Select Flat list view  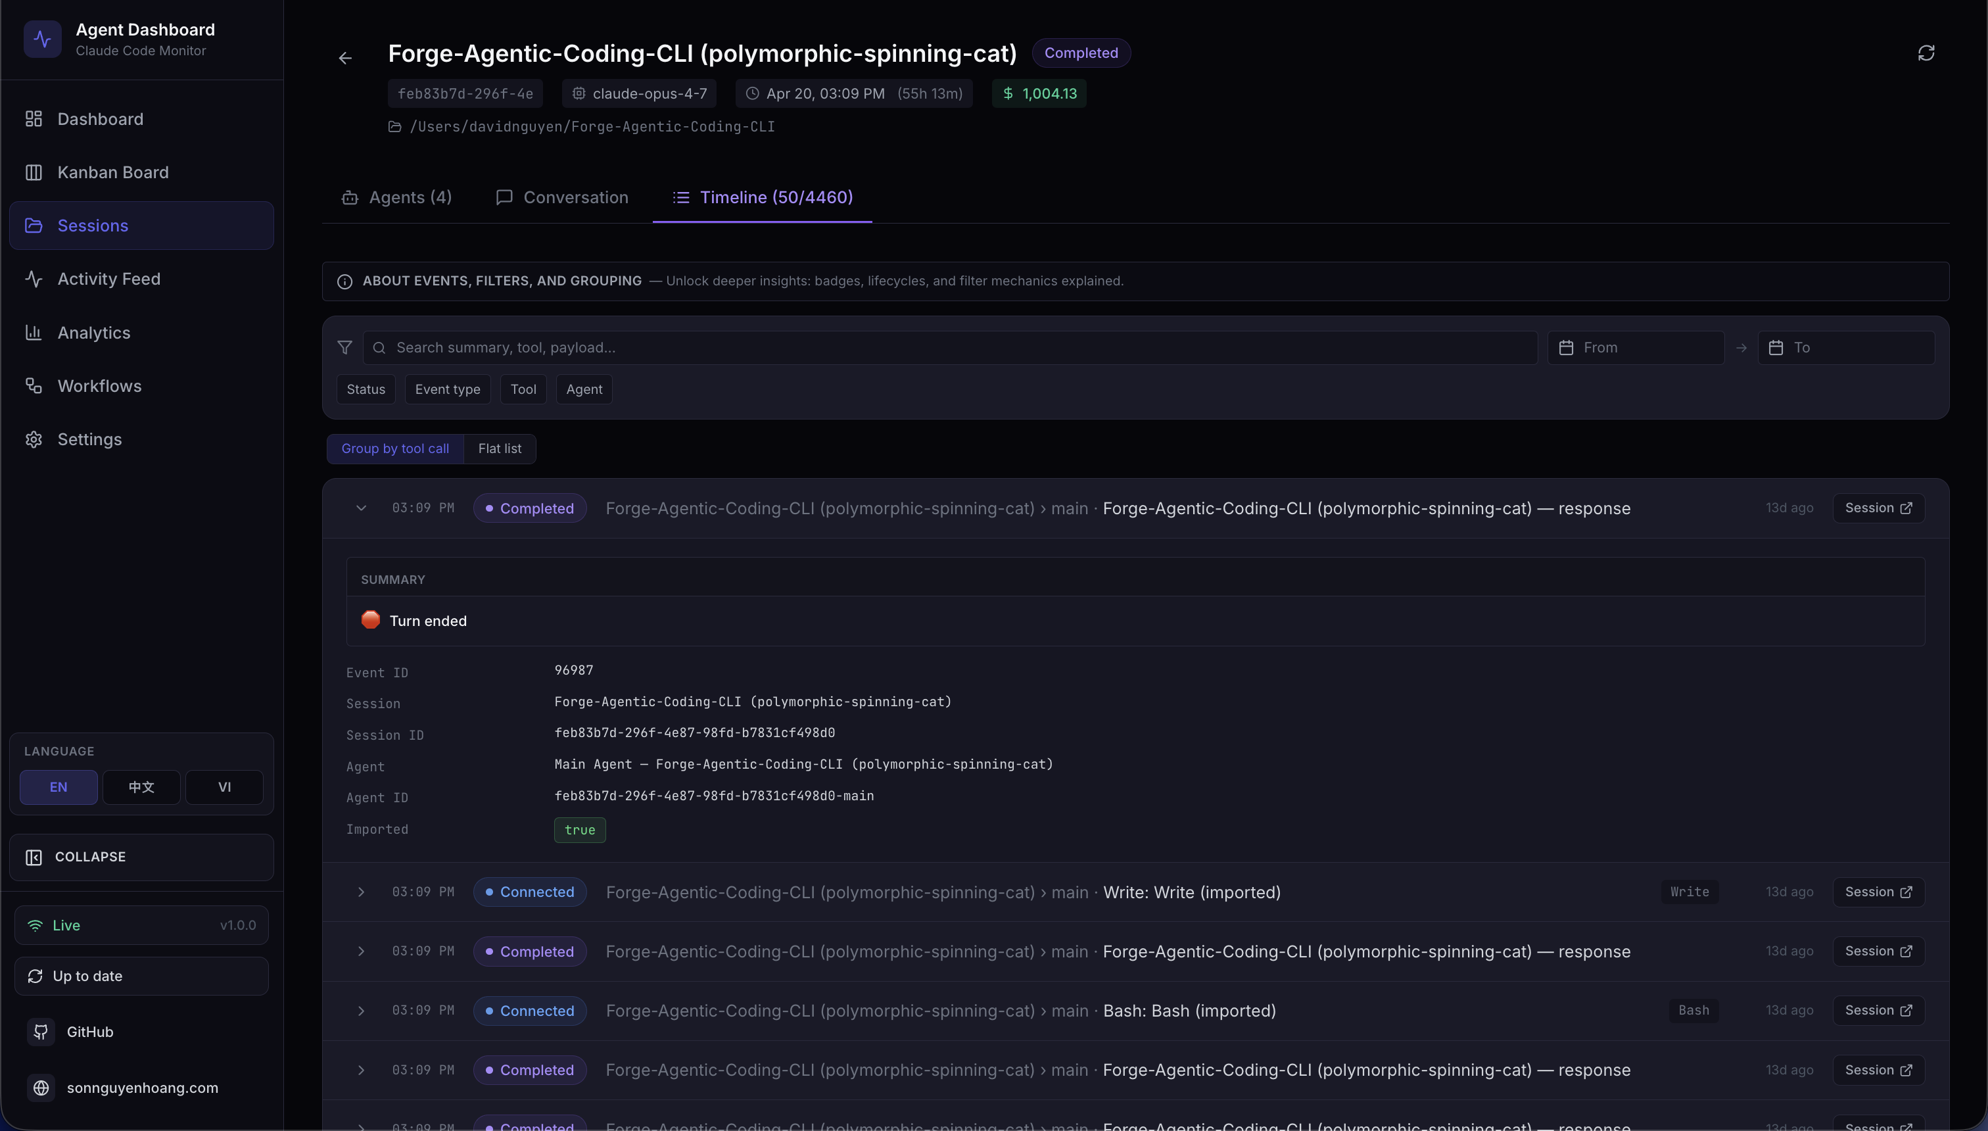click(x=500, y=448)
